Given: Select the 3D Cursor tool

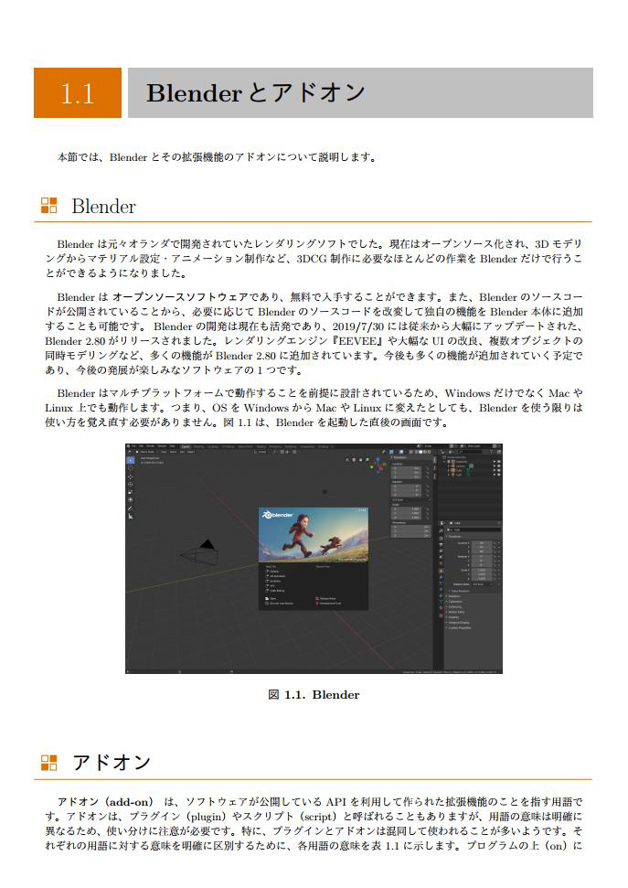Looking at the screenshot, I should pyautogui.click(x=130, y=469).
